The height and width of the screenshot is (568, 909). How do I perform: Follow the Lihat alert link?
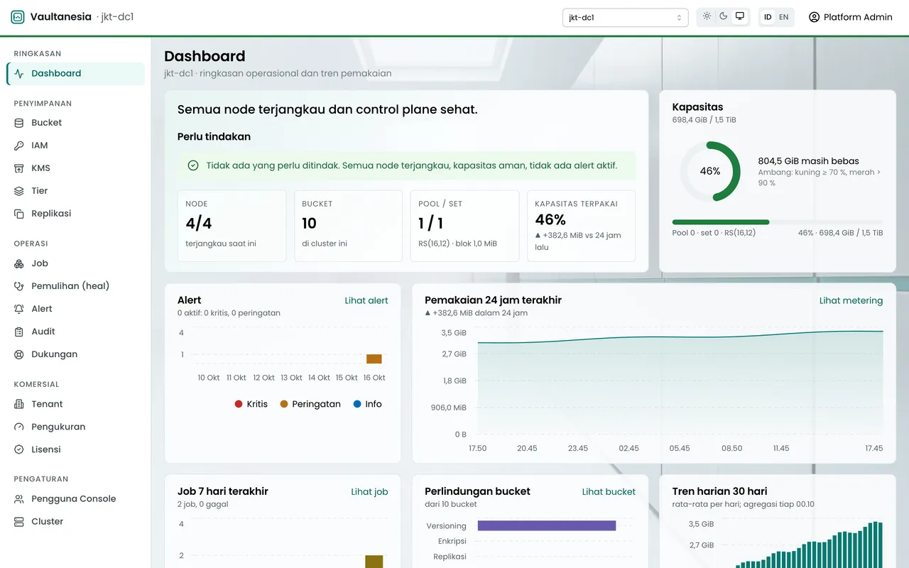(366, 300)
